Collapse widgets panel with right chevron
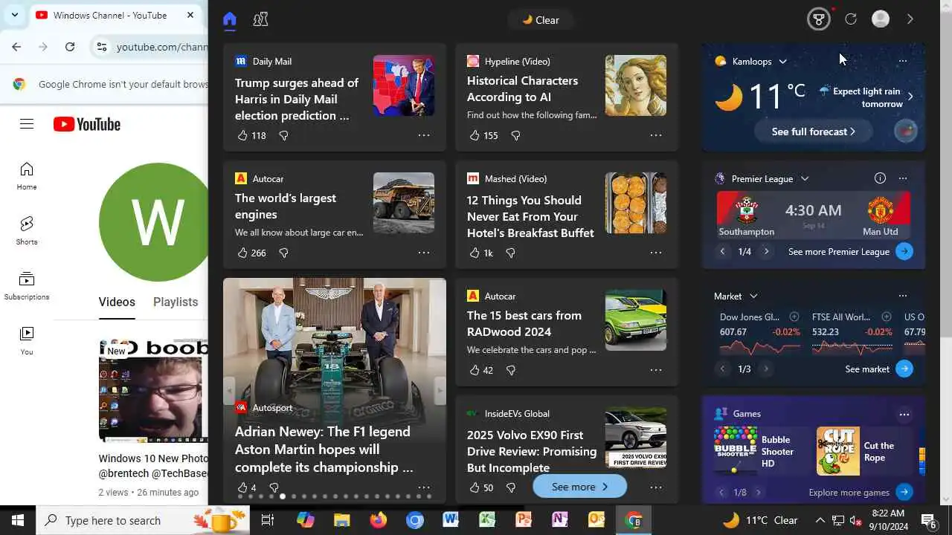 [910, 19]
